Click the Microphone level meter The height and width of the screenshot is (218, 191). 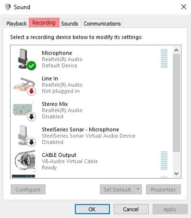[x=164, y=59]
